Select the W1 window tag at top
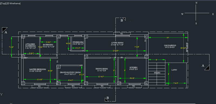The height and width of the screenshot is (104, 216). pos(122,34)
